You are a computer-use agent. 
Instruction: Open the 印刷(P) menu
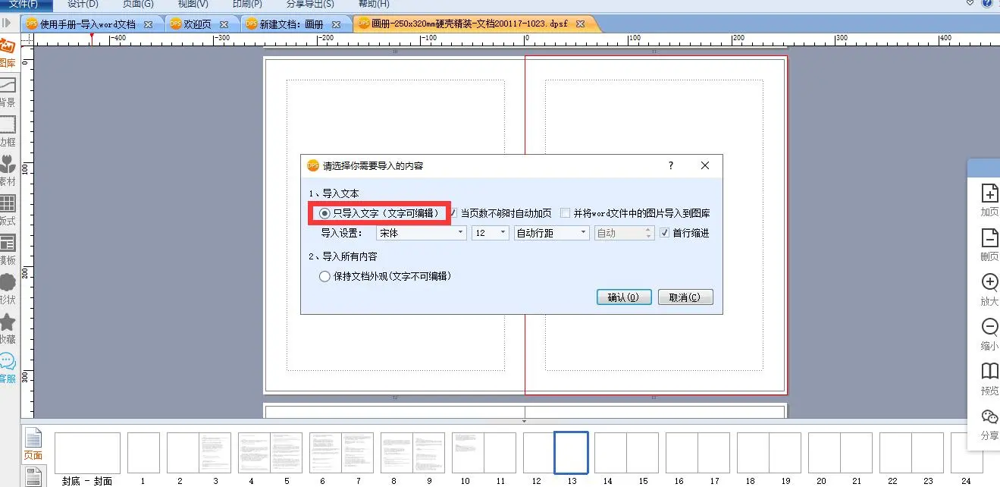coord(247,5)
